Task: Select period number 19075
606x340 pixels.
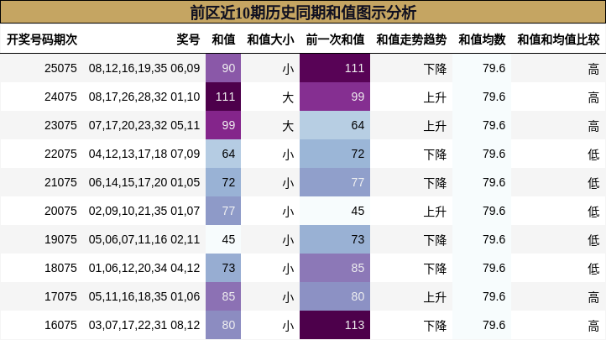Action: [60, 240]
